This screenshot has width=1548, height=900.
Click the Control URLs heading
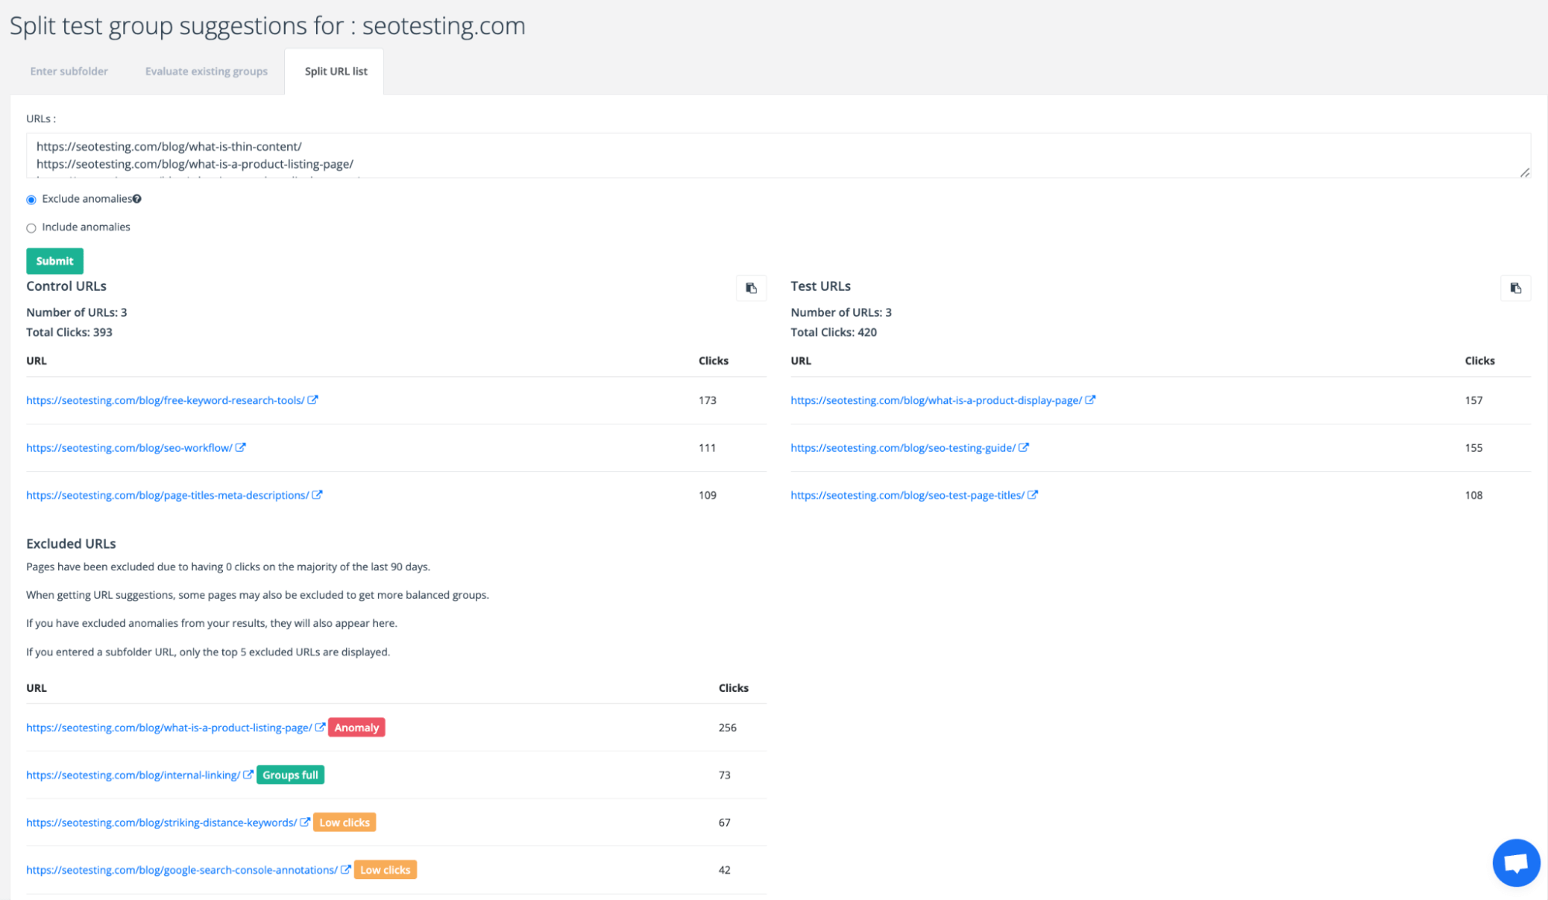67,286
